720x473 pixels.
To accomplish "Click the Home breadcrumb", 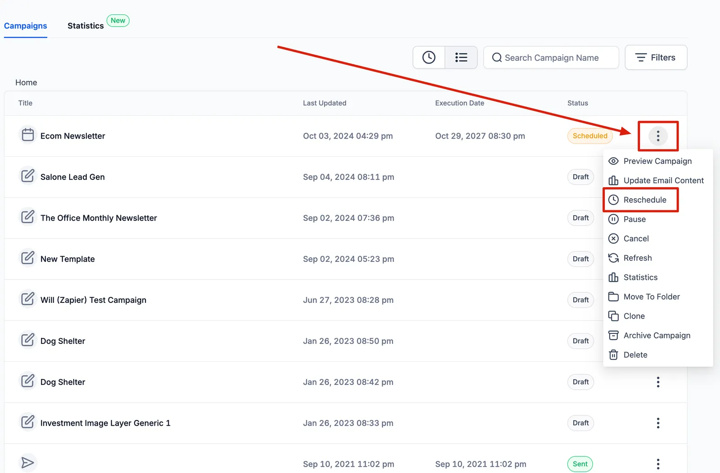I will tap(26, 82).
